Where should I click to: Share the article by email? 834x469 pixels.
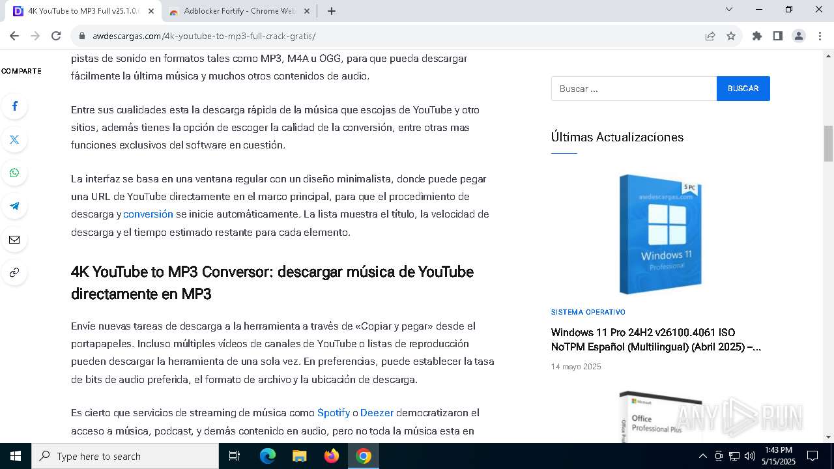coord(14,240)
